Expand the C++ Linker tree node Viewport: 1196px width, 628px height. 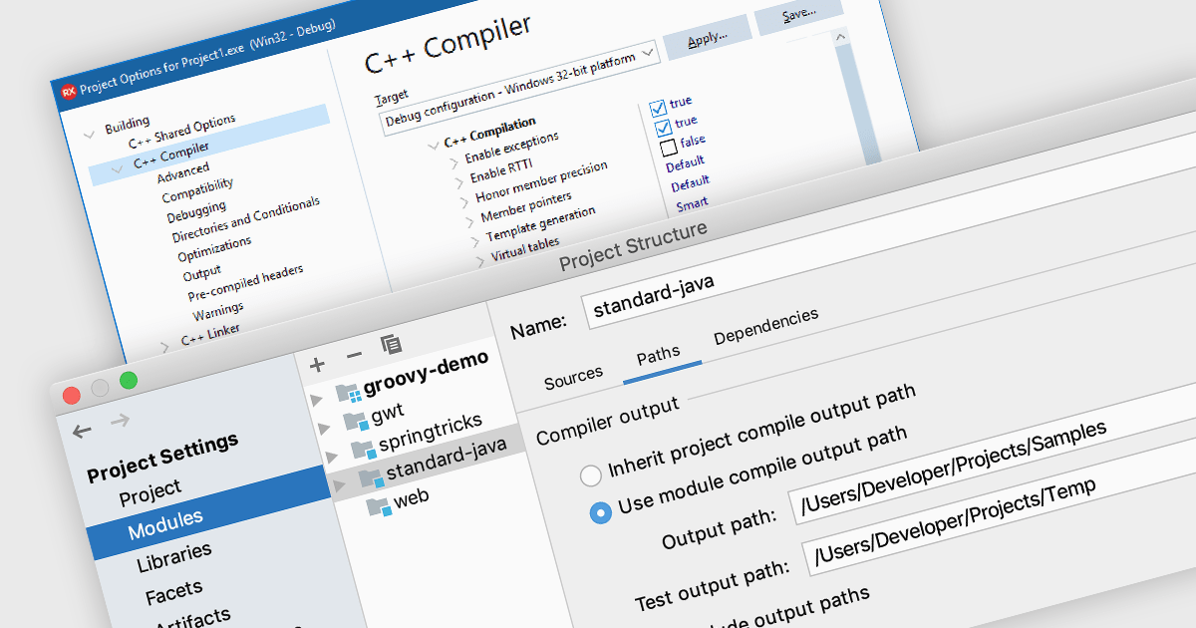(165, 346)
